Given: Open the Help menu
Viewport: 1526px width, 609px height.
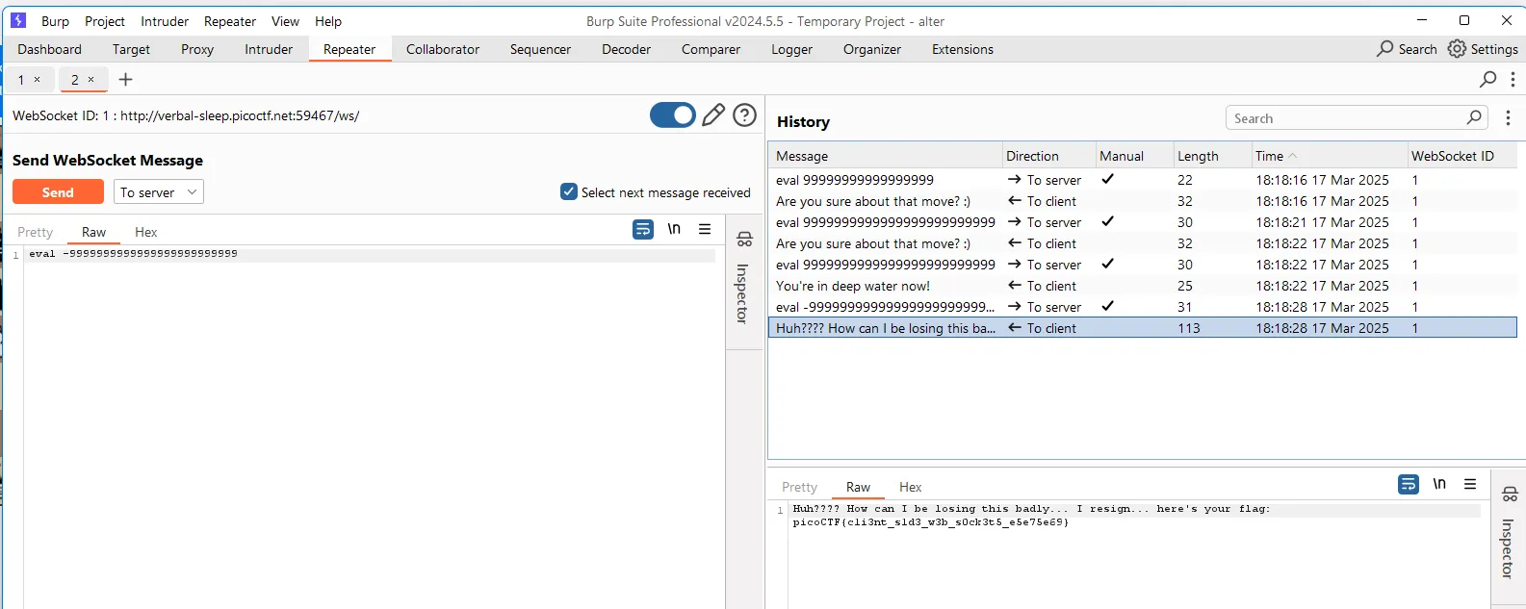Looking at the screenshot, I should coord(328,21).
